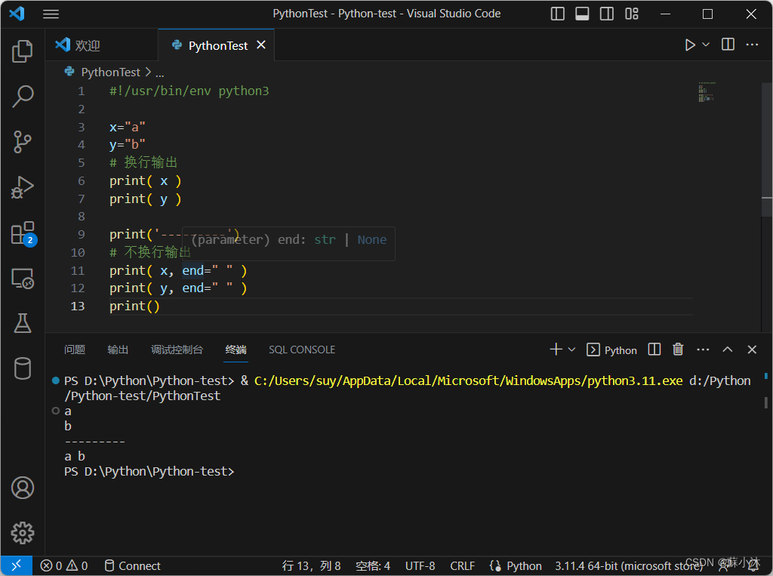The height and width of the screenshot is (576, 773).
Task: Close the terminal panel
Action: [752, 350]
